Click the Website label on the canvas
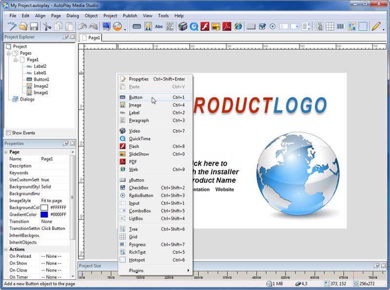This screenshot has height=290, width=390. coord(224,189)
